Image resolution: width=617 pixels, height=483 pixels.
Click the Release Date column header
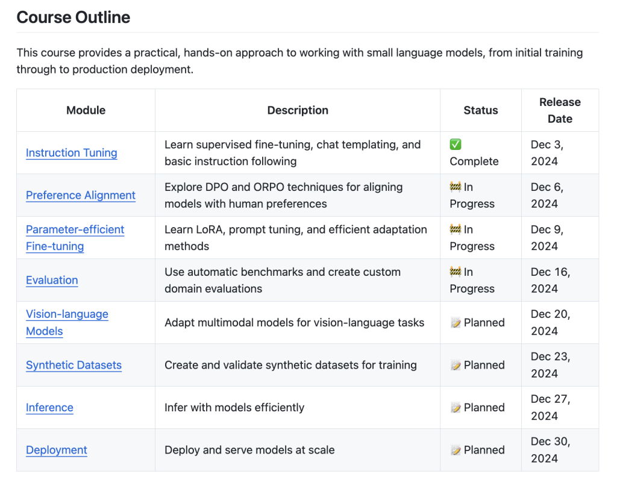(560, 111)
